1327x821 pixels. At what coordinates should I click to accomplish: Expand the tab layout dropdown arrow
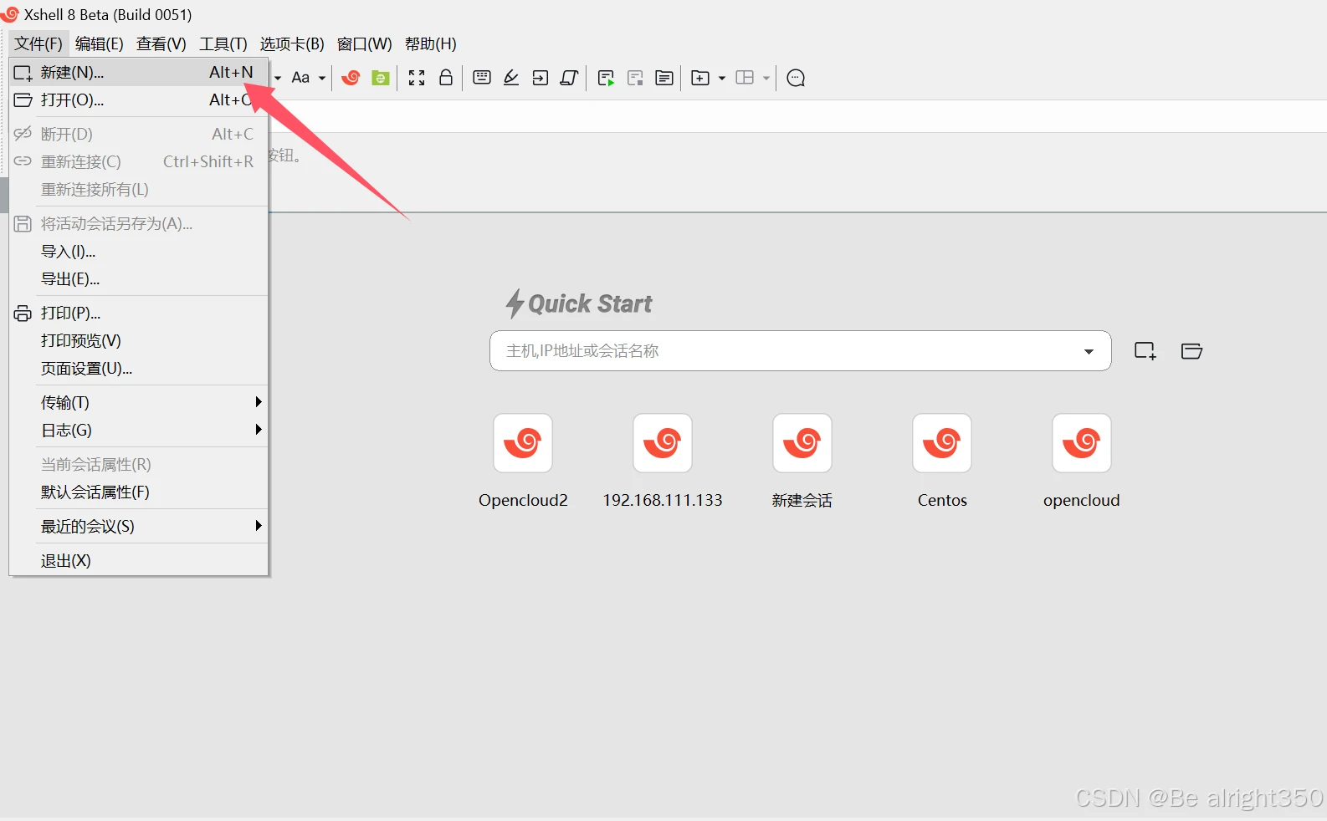(x=766, y=79)
